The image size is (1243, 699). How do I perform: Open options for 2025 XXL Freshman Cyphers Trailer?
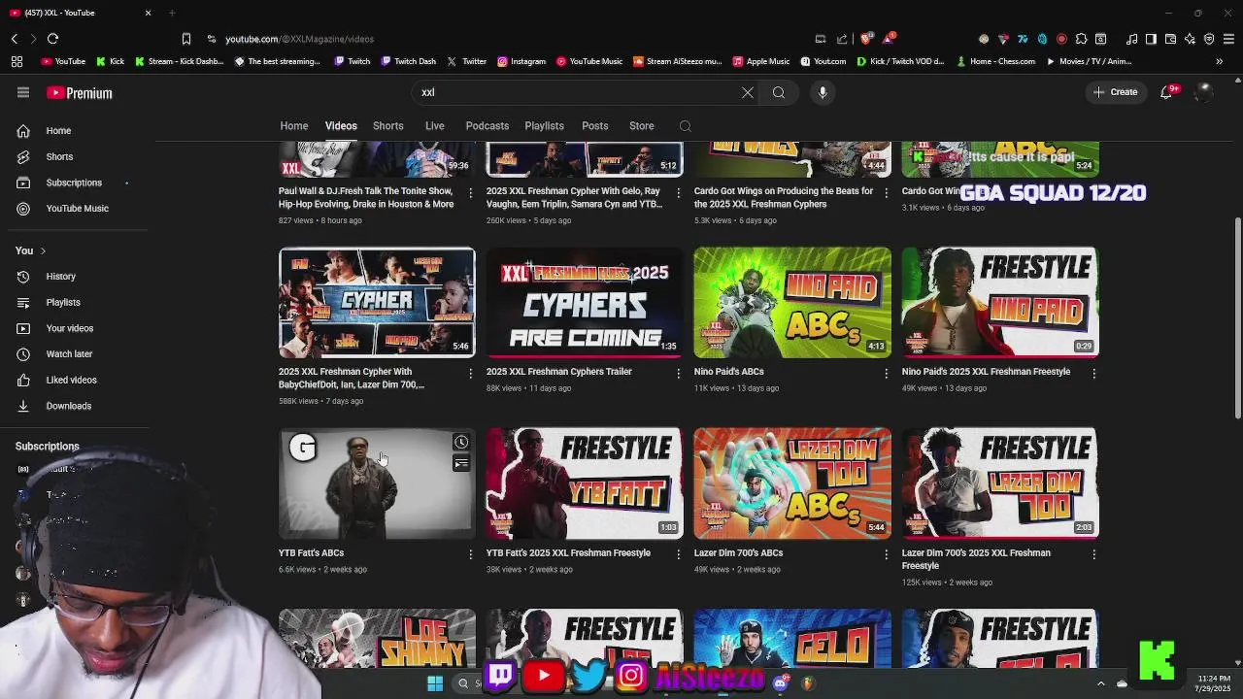(x=678, y=374)
